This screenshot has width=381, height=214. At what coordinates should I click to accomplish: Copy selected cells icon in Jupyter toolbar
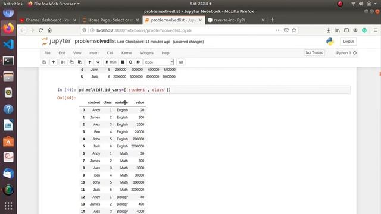point(71,62)
